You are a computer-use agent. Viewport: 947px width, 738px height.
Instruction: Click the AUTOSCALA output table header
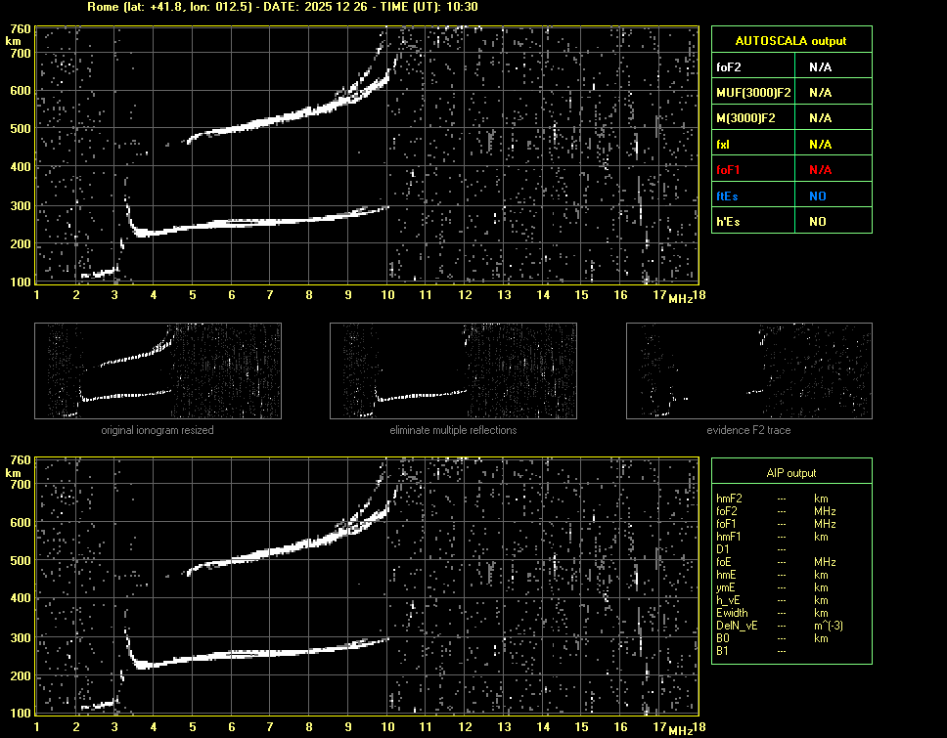click(790, 41)
